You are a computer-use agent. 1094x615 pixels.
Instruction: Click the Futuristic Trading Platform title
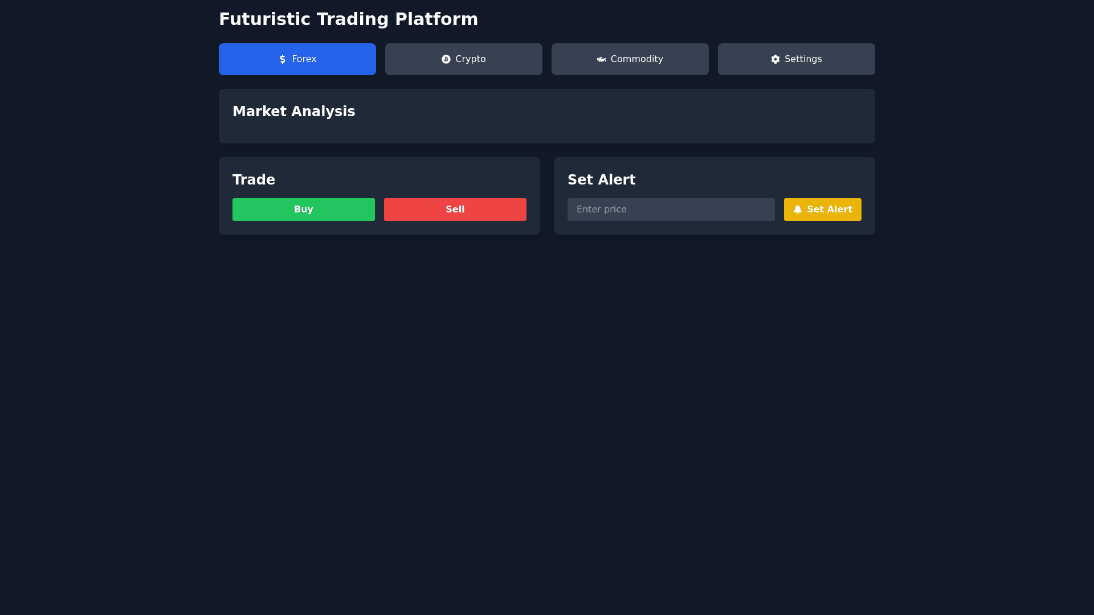click(348, 19)
